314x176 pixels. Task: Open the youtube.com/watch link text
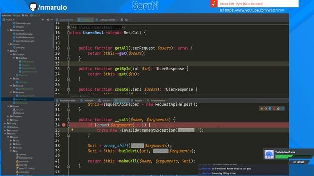(x=252, y=10)
